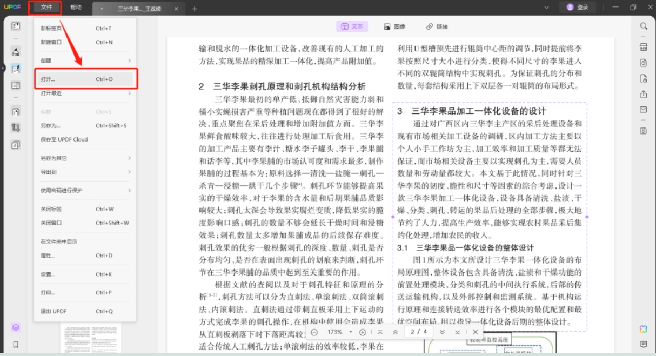Open the tab list dropdown arrow left of document tab
Image resolution: width=656 pixels, height=356 pixels.
tap(101, 8)
